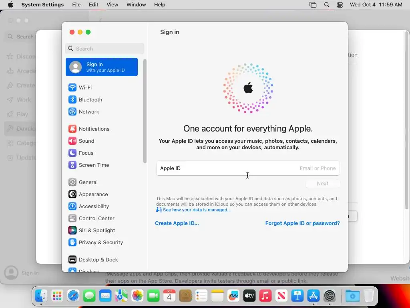The width and height of the screenshot is (410, 308).
Task: Open Contacts from the Dock
Action: click(x=185, y=296)
